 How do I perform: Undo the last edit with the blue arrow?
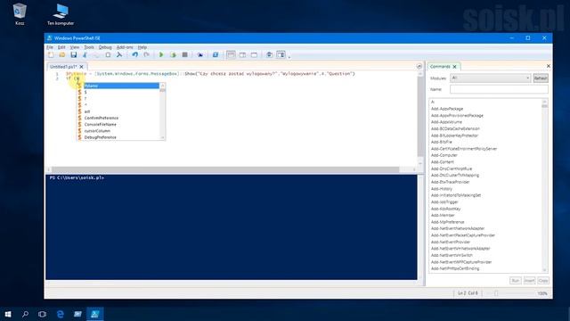point(134,55)
